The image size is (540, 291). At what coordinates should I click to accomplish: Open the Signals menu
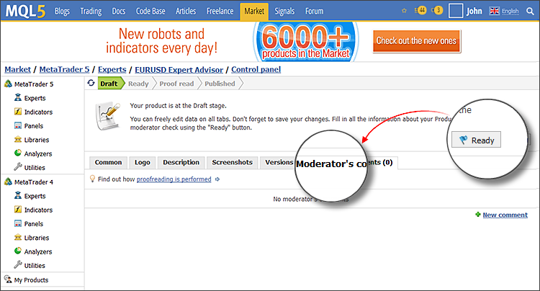[x=284, y=12]
